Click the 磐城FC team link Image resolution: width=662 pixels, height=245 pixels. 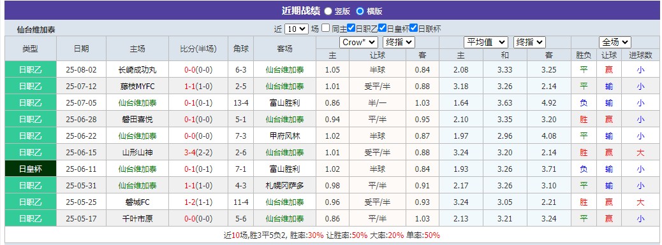(x=137, y=202)
